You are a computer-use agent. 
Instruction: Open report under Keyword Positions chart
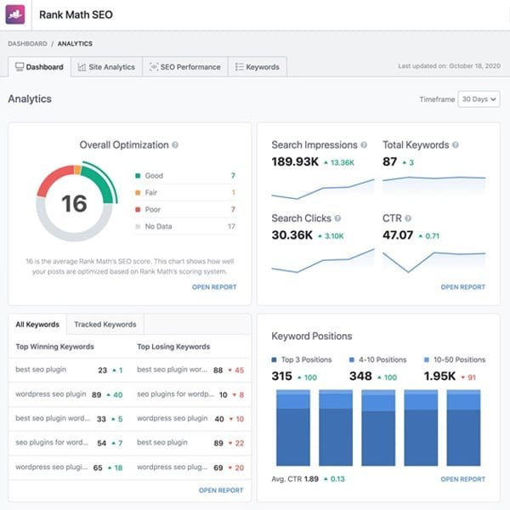(x=463, y=479)
